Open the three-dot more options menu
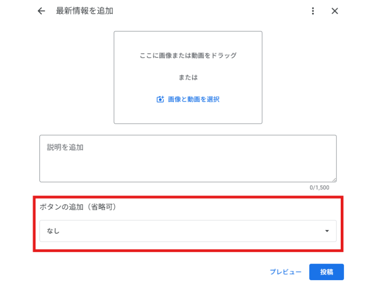The image size is (376, 282). tap(313, 11)
